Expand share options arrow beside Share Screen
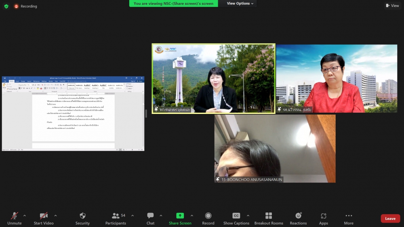This screenshot has height=227, width=404. pyautogui.click(x=192, y=215)
